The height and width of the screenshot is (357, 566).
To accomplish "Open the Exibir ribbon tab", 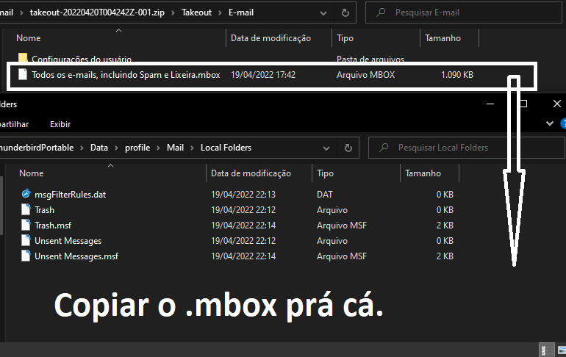I will coord(60,124).
